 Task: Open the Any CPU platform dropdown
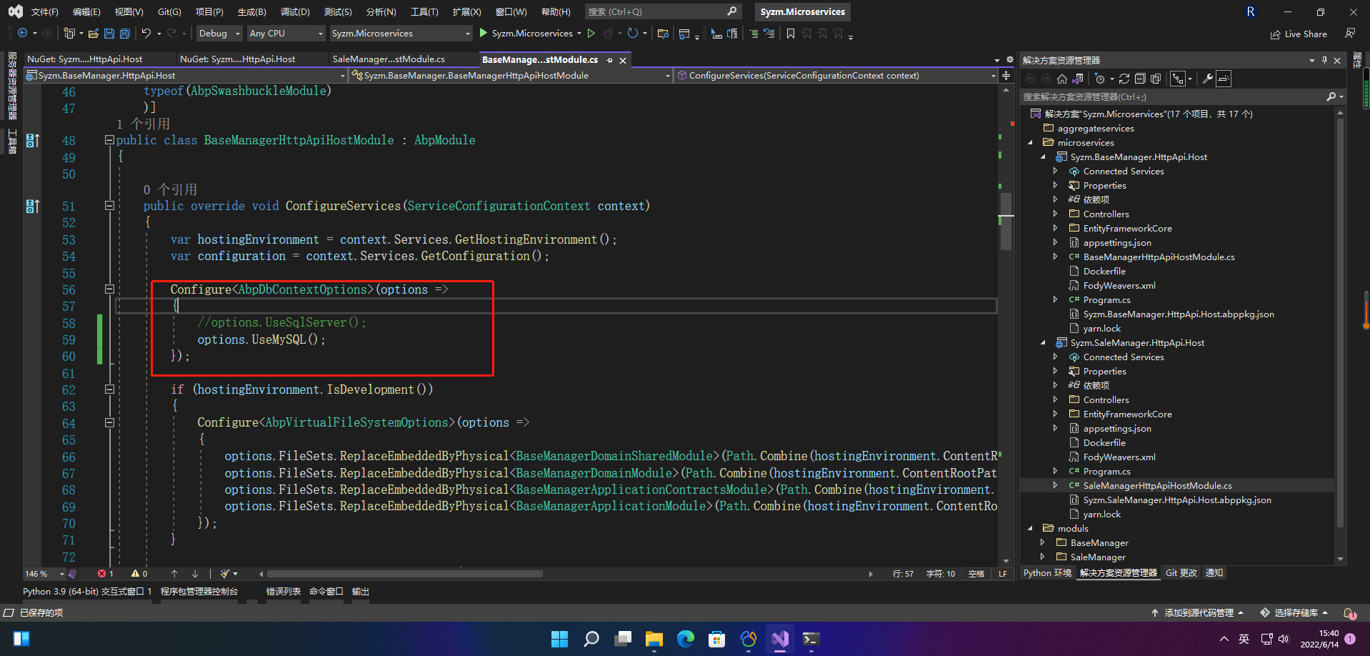[286, 34]
